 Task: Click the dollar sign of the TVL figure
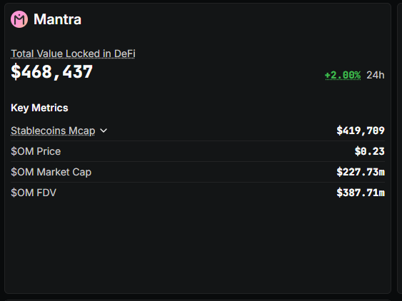tap(16, 72)
